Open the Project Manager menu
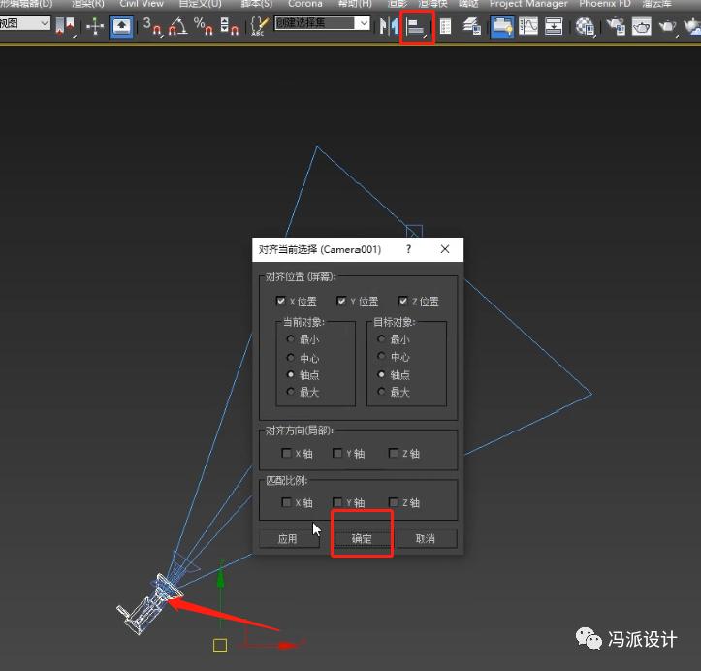Viewport: 701px width, 671px height. pyautogui.click(x=528, y=4)
